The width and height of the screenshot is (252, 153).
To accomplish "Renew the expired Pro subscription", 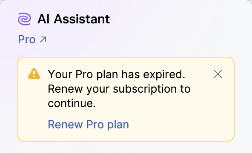I will 89,125.
